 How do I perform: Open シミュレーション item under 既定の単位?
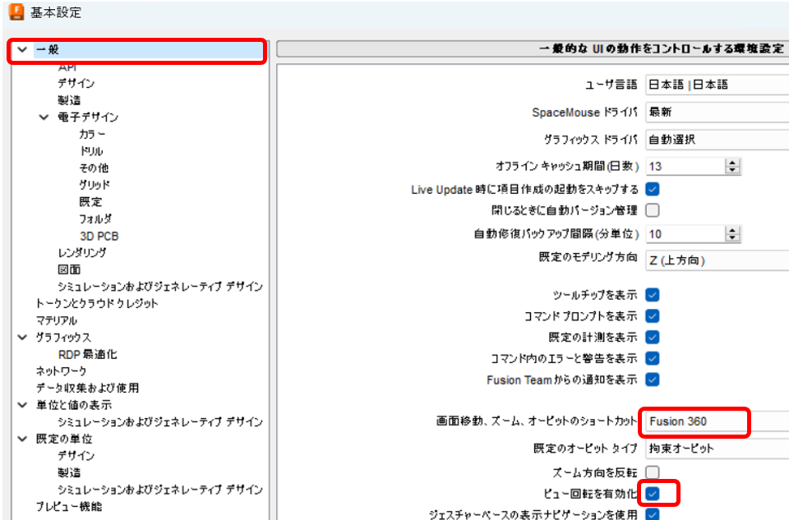[x=160, y=490]
